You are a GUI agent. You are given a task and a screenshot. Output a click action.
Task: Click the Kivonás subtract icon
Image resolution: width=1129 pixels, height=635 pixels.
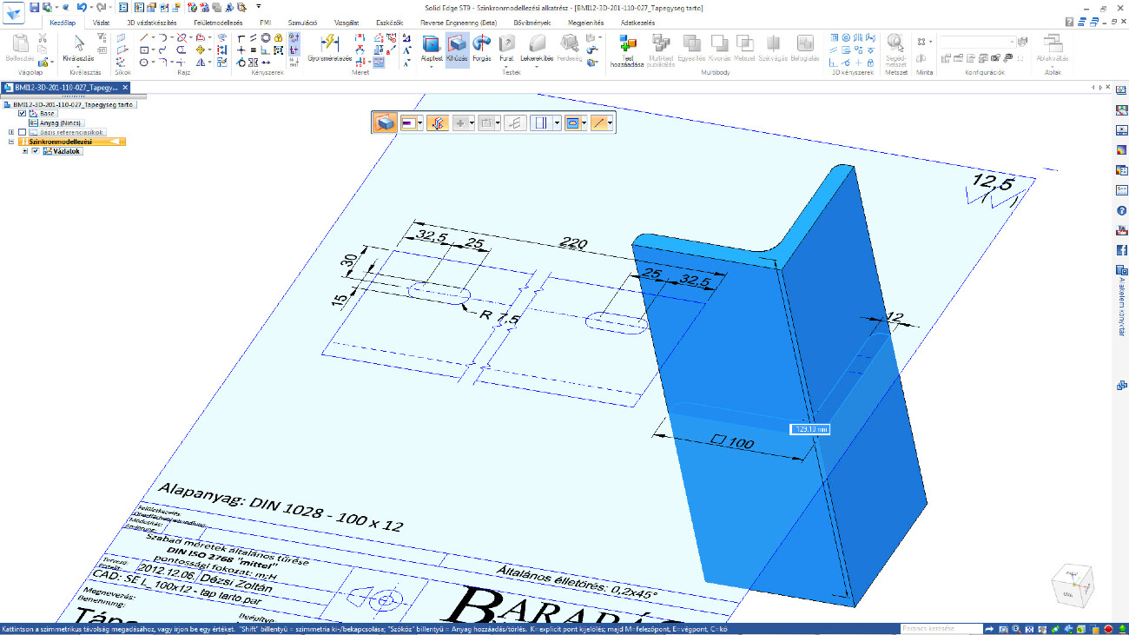719,48
